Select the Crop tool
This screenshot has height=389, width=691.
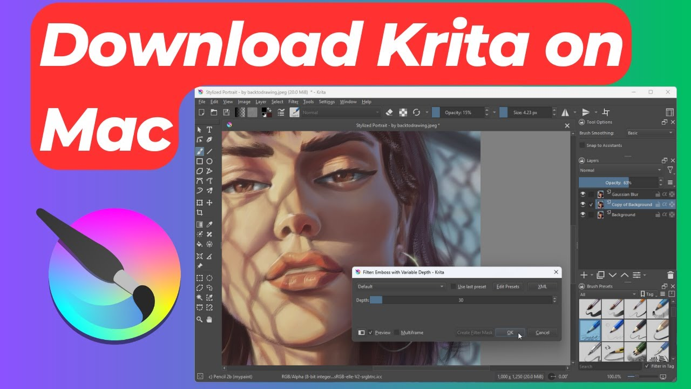point(200,213)
